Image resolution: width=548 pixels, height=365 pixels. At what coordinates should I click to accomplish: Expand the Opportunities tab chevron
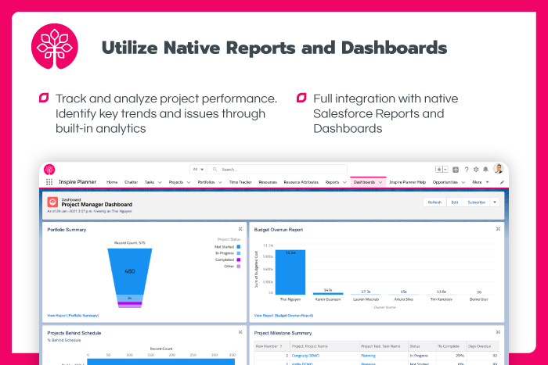[463, 182]
